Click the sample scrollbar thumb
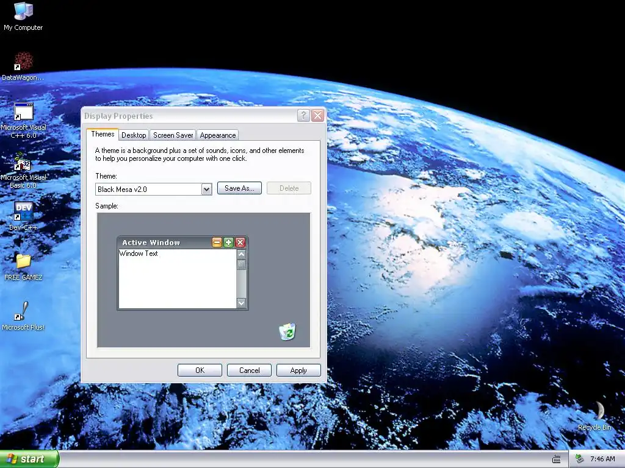The height and width of the screenshot is (468, 625). click(x=241, y=264)
